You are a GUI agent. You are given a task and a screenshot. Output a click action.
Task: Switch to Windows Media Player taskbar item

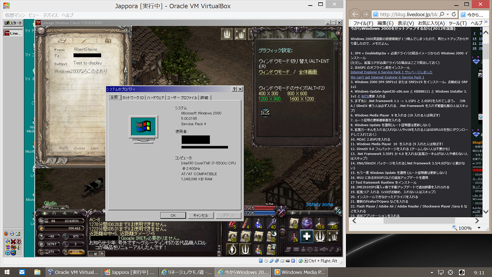300,272
